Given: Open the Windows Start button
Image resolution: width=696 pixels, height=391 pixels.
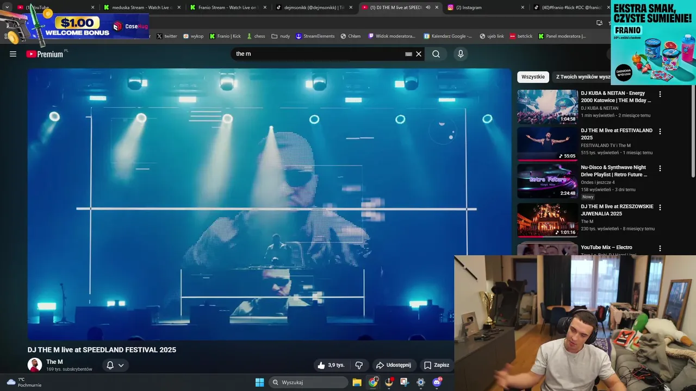Looking at the screenshot, I should tap(260, 382).
